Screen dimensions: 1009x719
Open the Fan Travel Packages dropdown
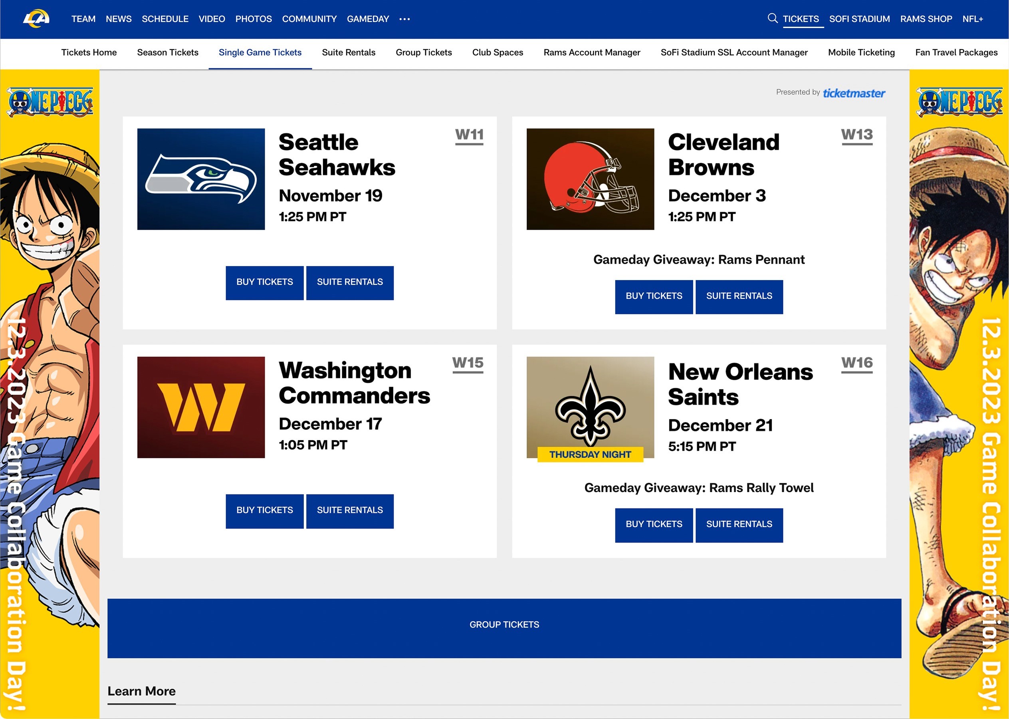(x=956, y=53)
